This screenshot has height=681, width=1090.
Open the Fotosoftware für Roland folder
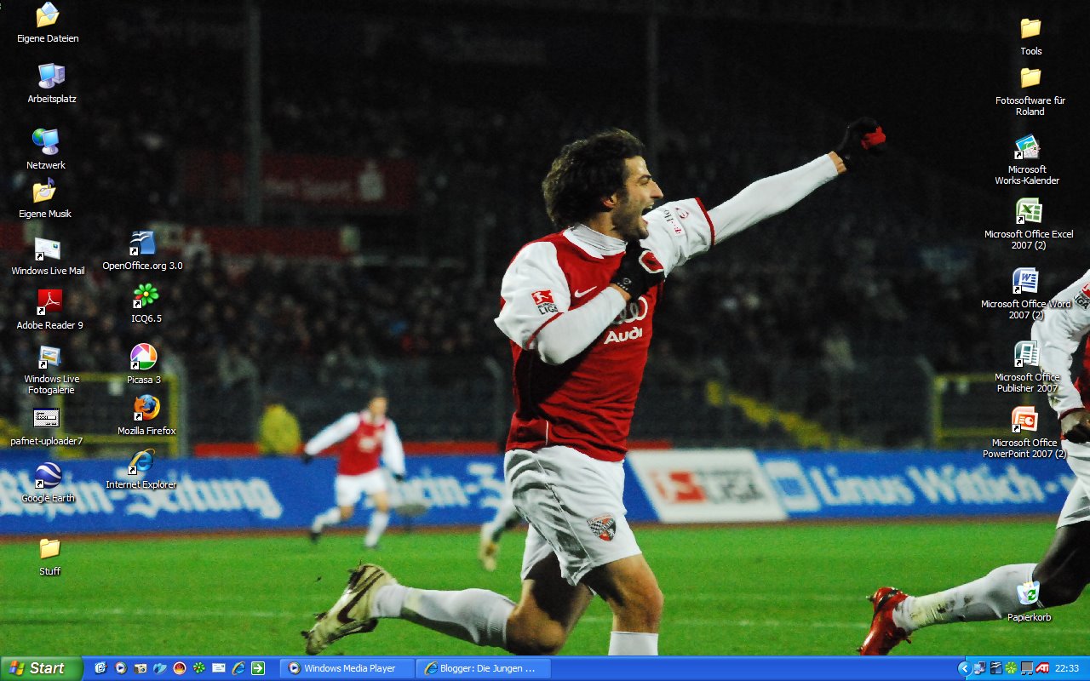click(1030, 78)
